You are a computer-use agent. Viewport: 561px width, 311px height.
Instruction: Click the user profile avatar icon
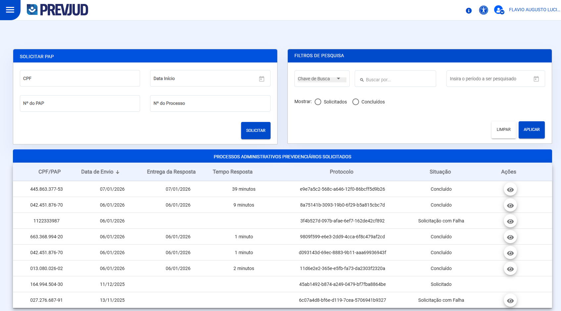coord(499,10)
